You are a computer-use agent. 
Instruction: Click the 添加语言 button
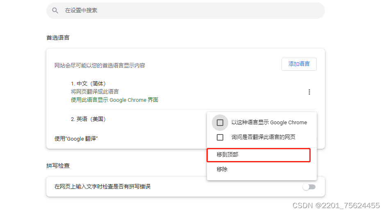click(299, 64)
